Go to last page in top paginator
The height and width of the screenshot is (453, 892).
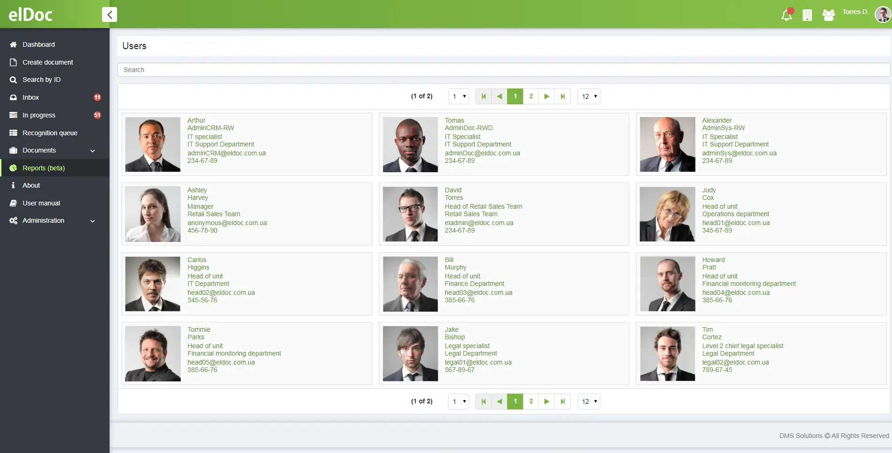click(562, 96)
